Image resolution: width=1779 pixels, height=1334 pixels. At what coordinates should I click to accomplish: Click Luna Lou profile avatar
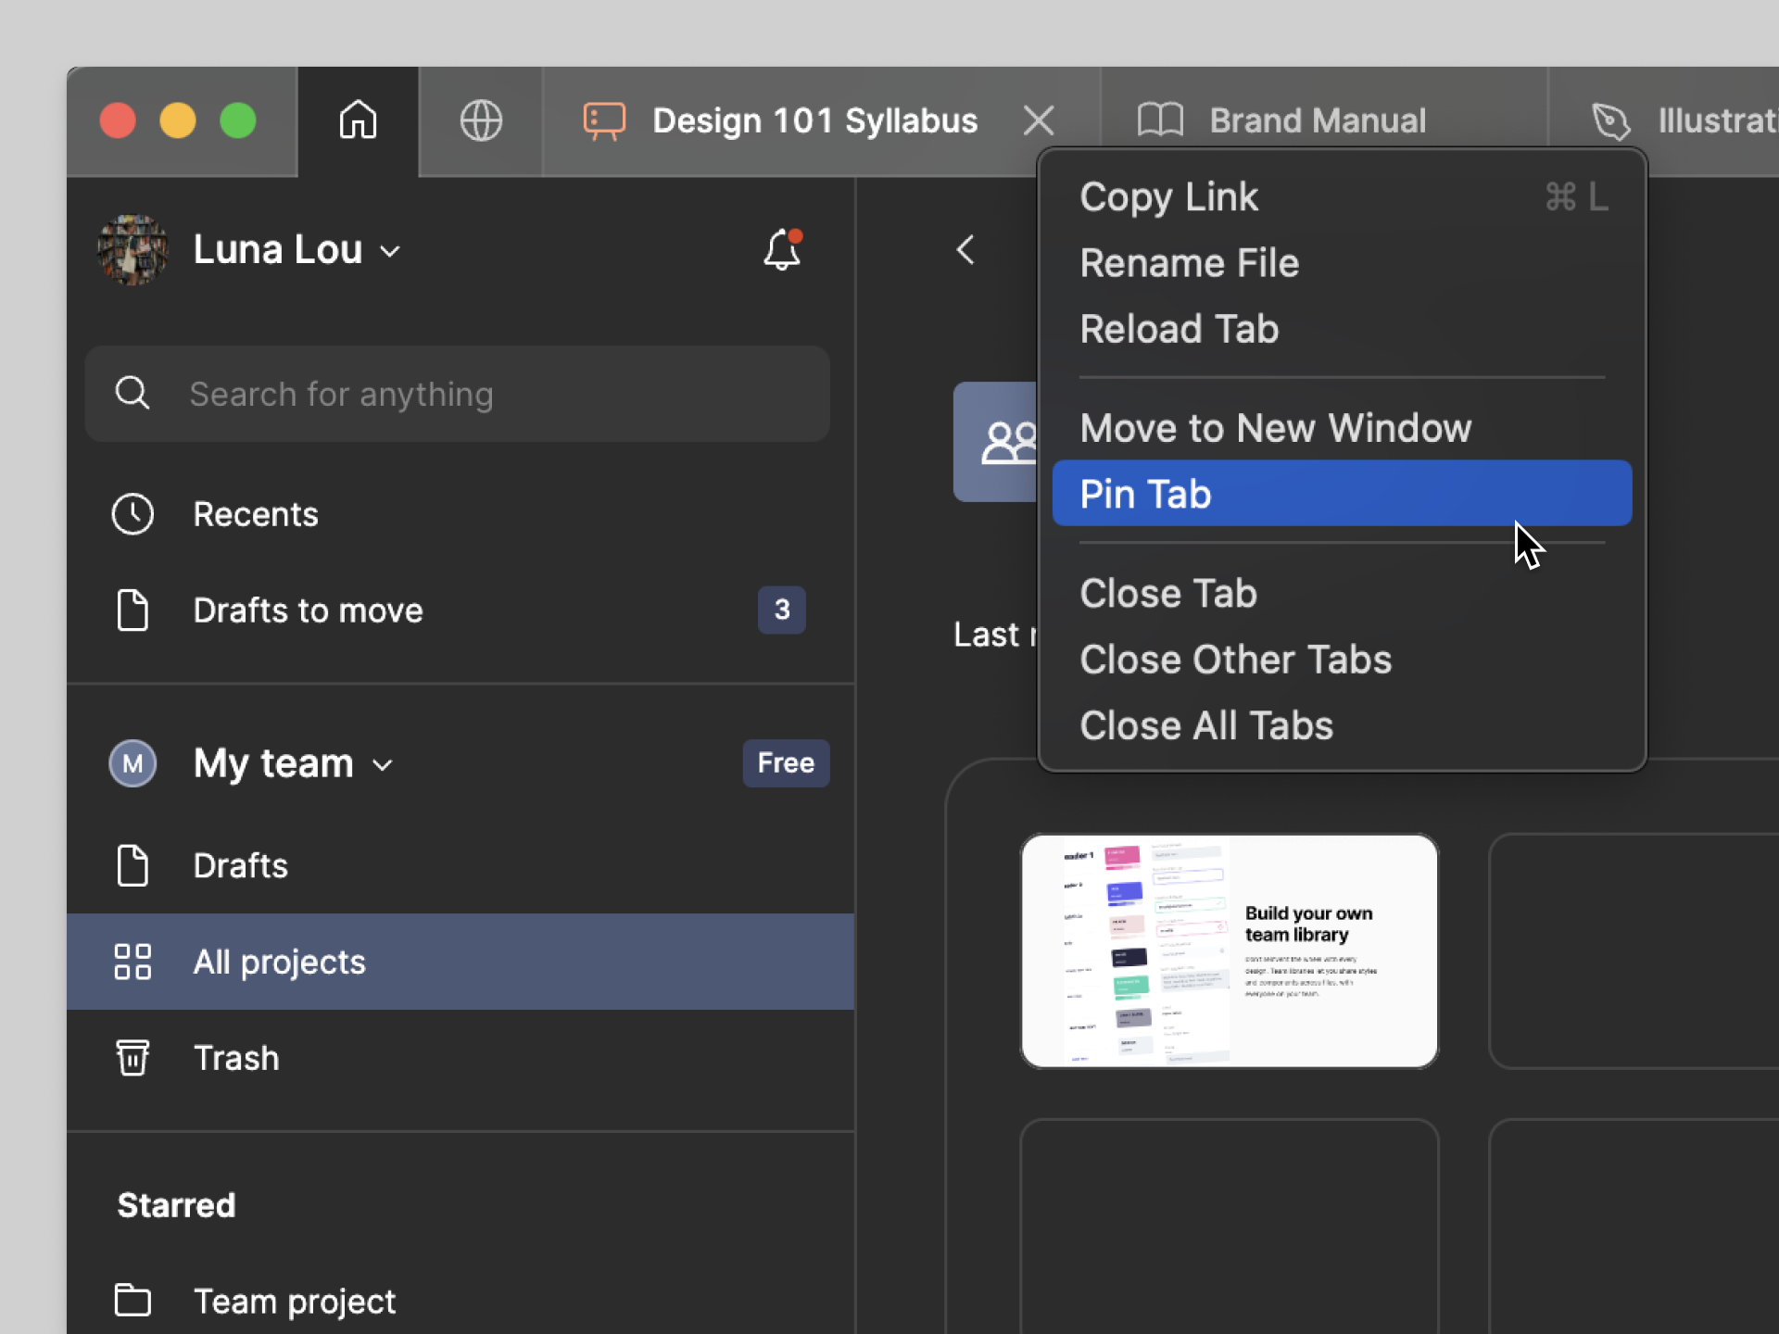132,249
